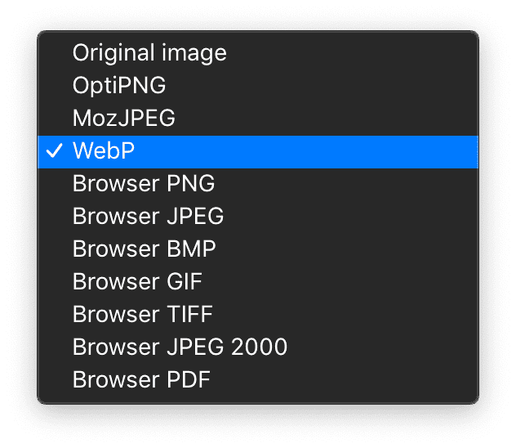Pick Browser GIF from menu
This screenshot has height=448, width=516.
tap(137, 282)
